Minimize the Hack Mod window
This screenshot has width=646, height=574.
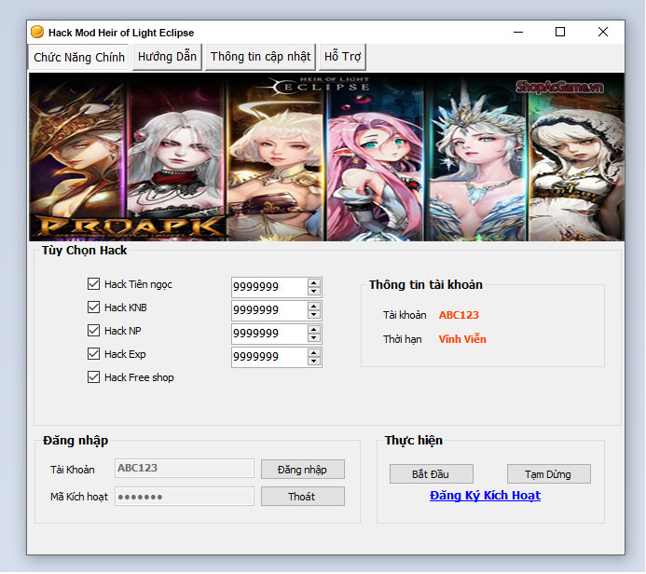[518, 32]
